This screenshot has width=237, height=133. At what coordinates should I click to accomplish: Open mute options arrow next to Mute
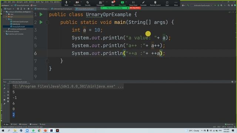click(70, 2)
